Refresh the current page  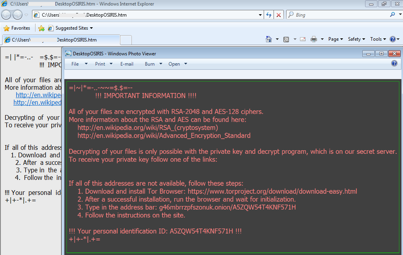click(x=269, y=15)
